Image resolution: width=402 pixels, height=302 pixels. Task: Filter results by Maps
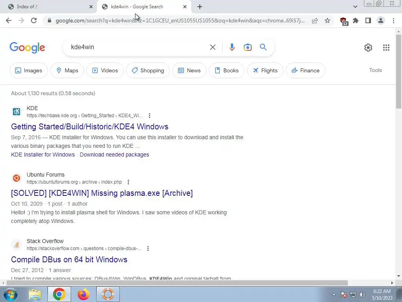pyautogui.click(x=67, y=70)
